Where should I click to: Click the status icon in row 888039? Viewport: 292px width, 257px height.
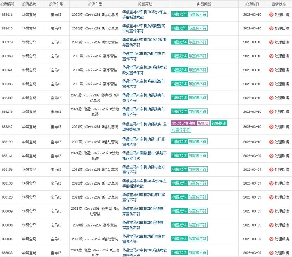[x=271, y=211]
